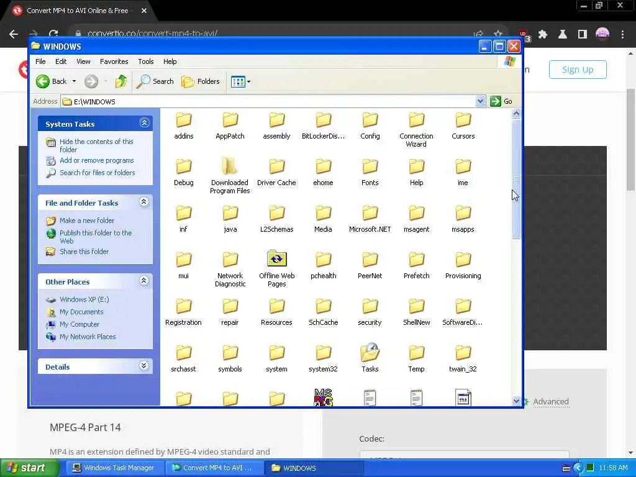Click Add or remove programs link

click(96, 161)
